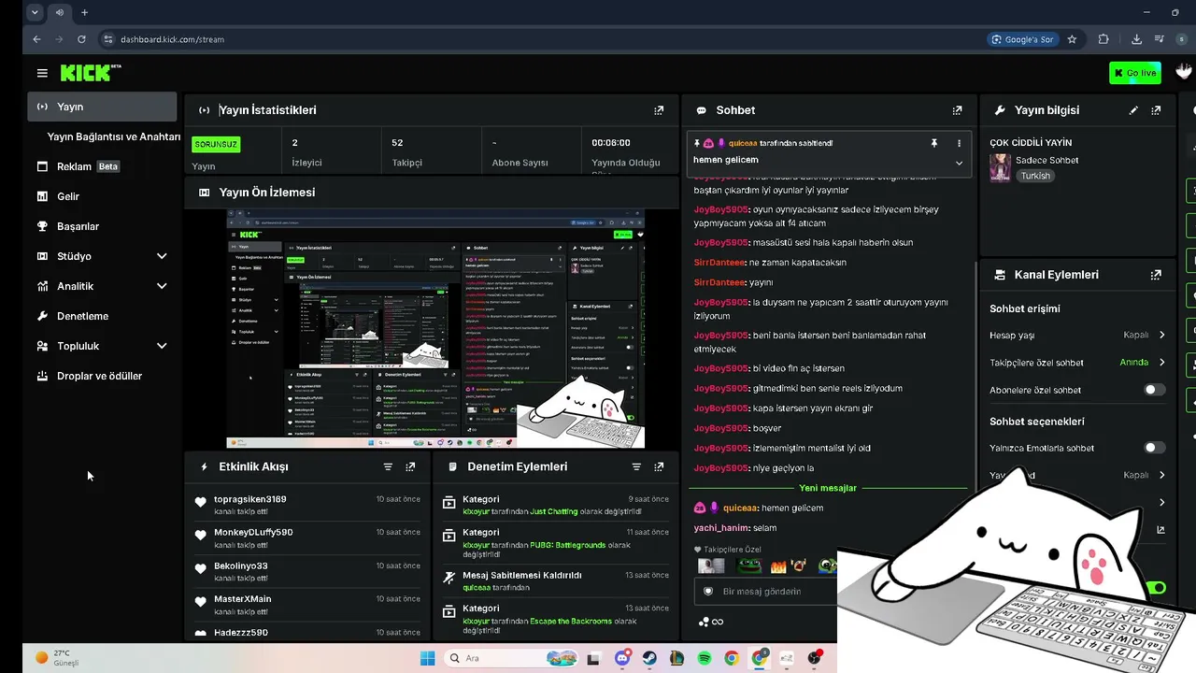The width and height of the screenshot is (1196, 673).
Task: Open browser downloads
Action: [x=1136, y=39]
